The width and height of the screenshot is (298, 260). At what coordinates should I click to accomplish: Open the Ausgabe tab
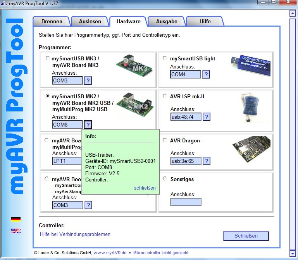(167, 21)
